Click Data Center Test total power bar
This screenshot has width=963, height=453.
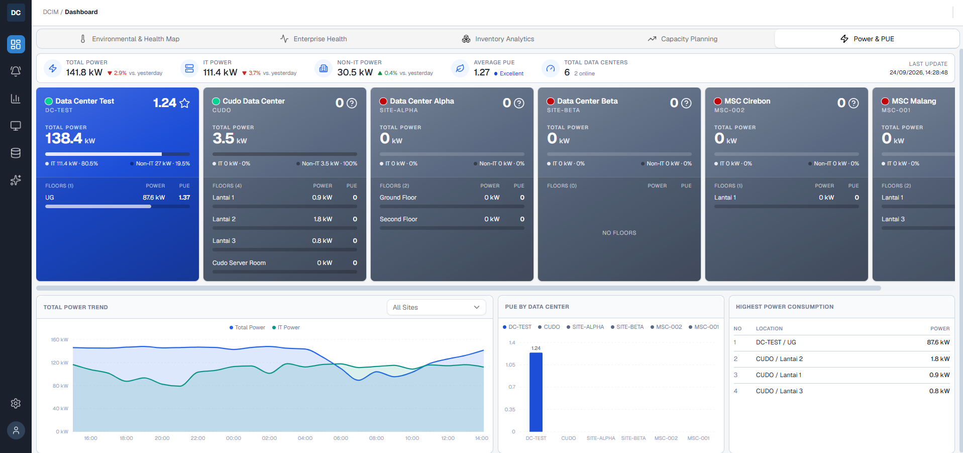[118, 154]
